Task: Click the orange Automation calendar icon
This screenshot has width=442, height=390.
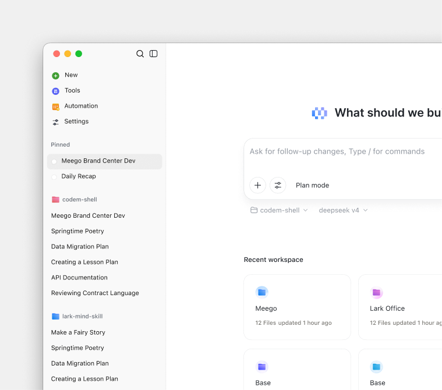Action: click(55, 107)
